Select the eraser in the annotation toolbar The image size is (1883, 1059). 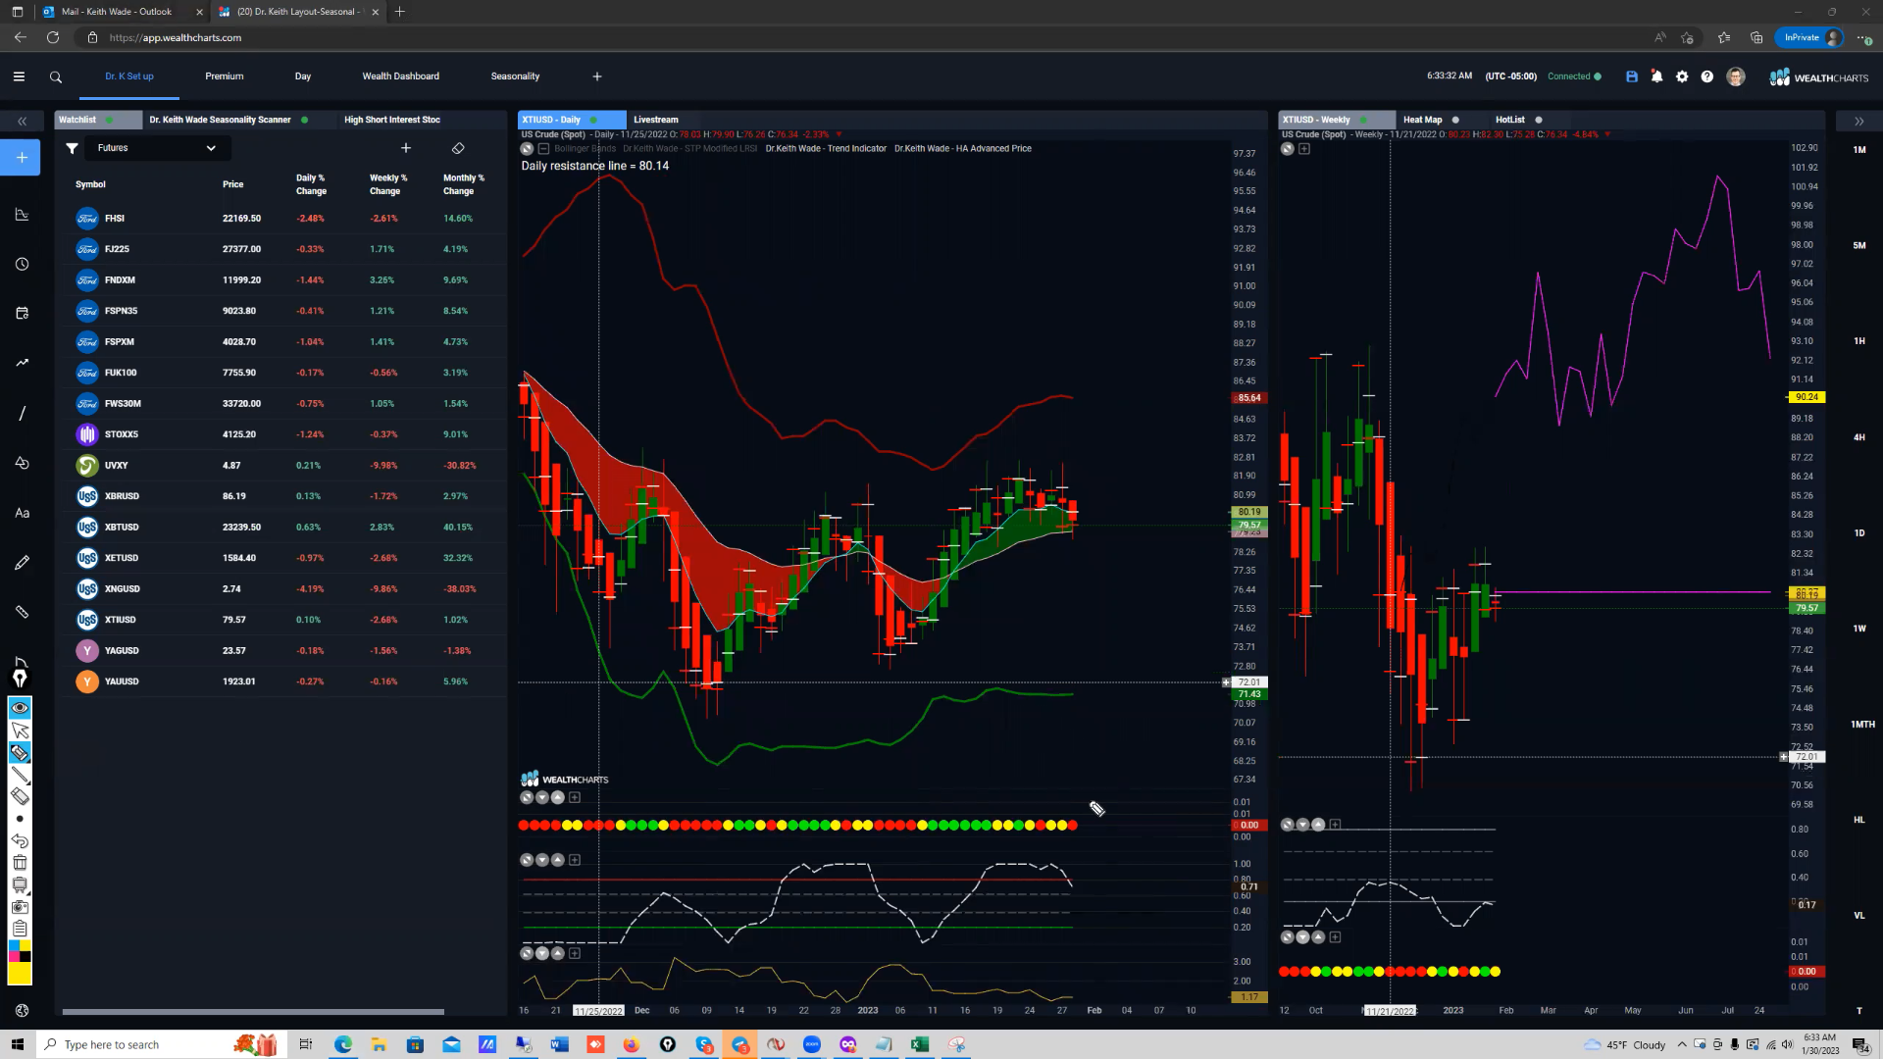pos(20,796)
